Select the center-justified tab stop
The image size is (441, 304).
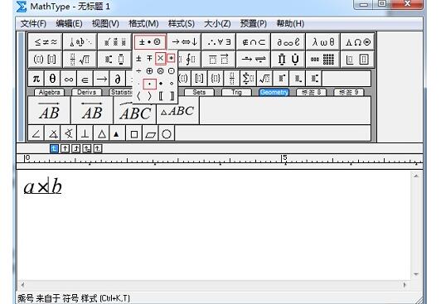pos(65,148)
